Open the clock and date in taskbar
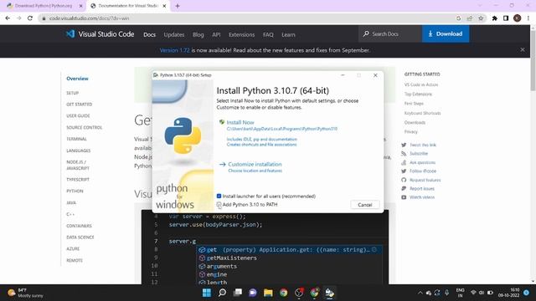 pos(508,293)
